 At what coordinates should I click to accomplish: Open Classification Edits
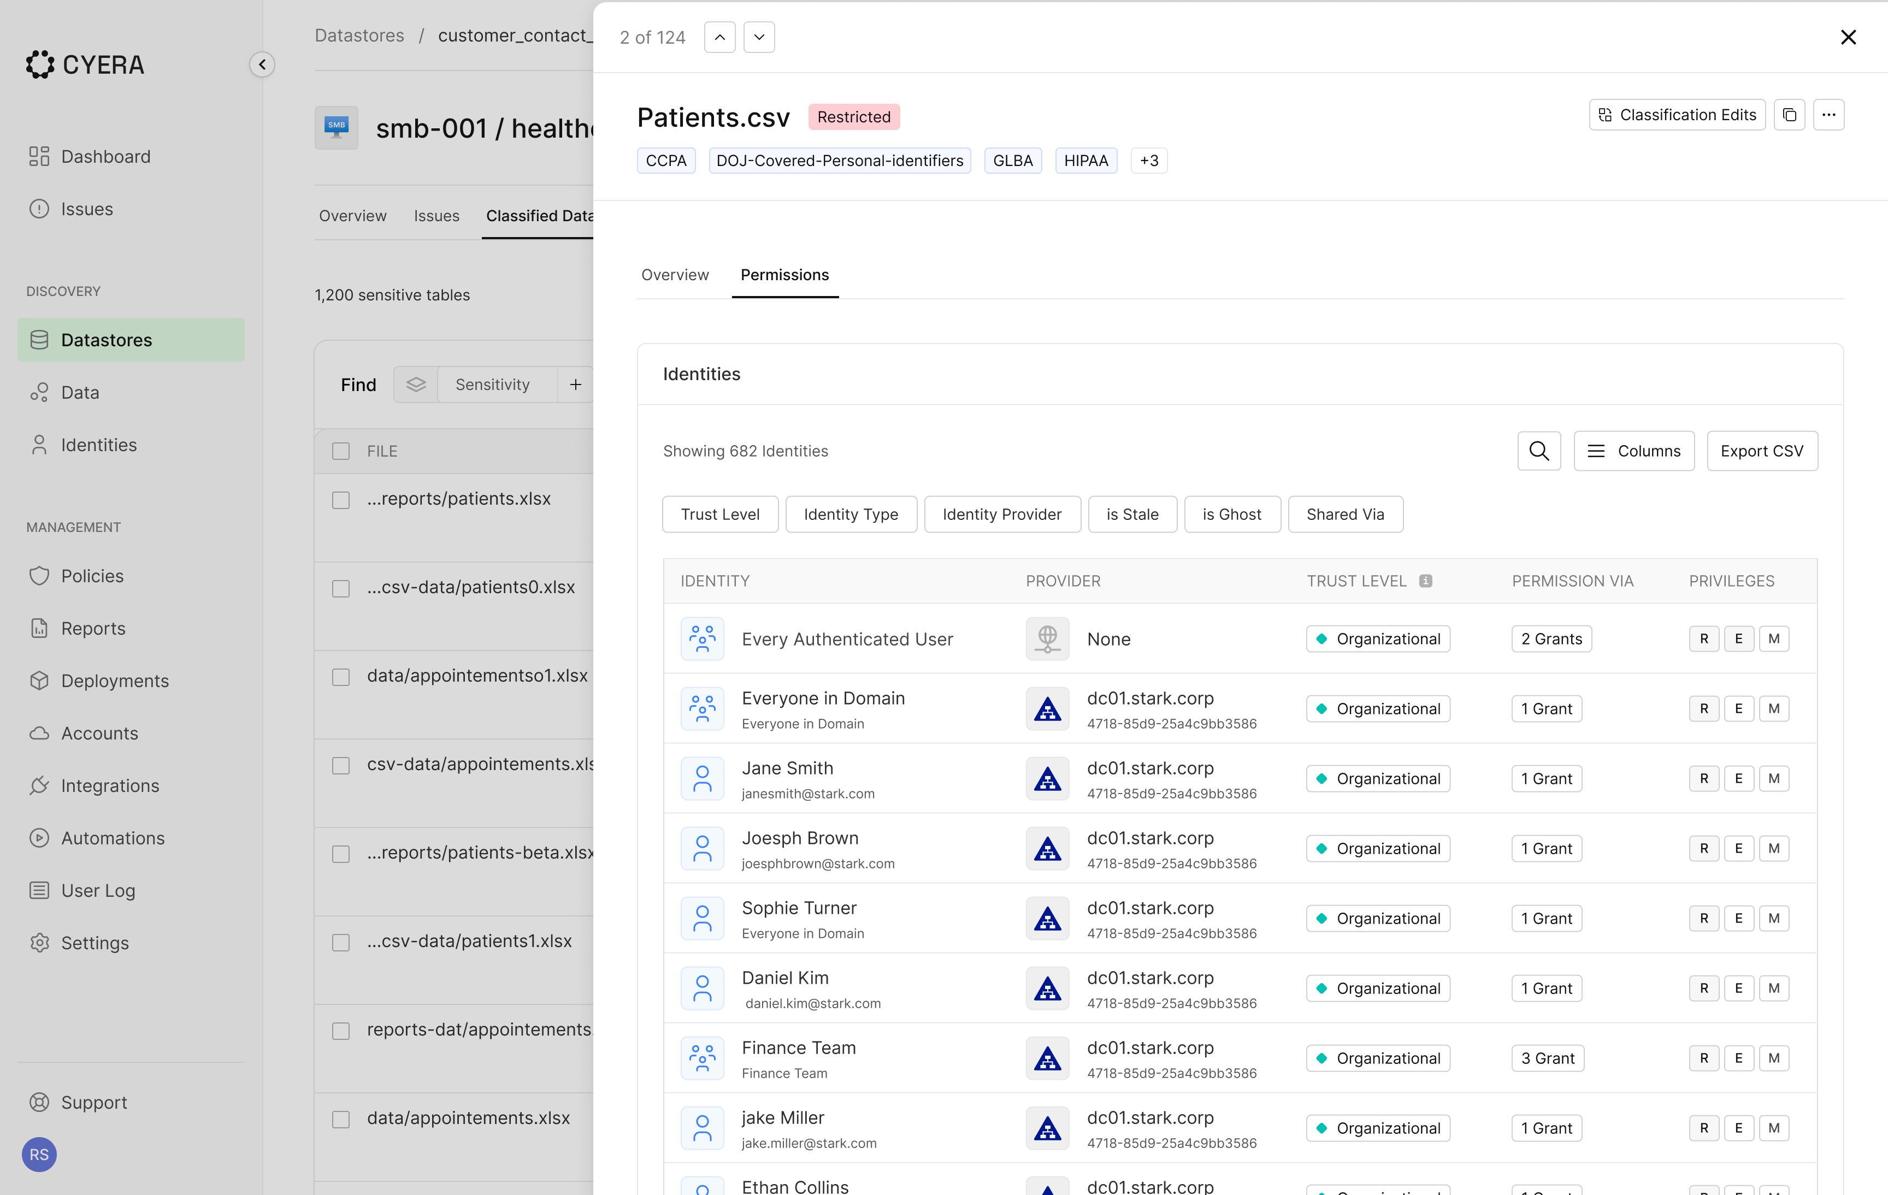click(1677, 114)
